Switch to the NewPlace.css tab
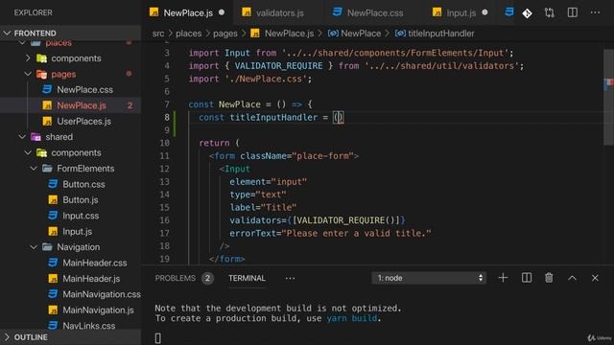This screenshot has width=614, height=345. (374, 12)
